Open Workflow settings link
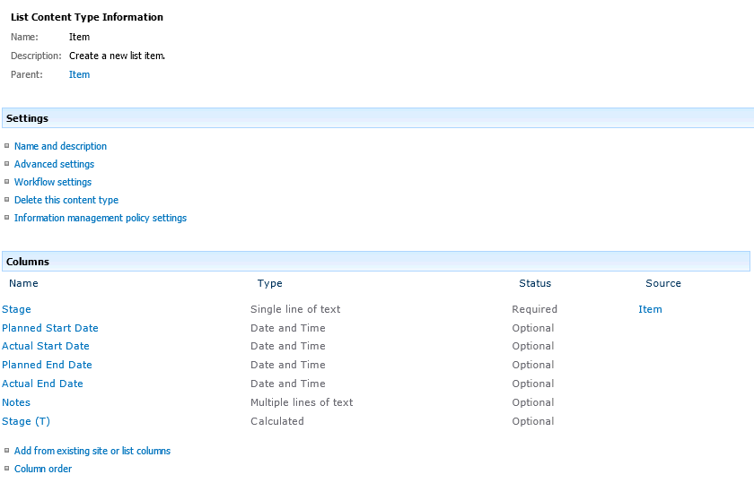Viewport: 754px width, 483px height. point(53,182)
